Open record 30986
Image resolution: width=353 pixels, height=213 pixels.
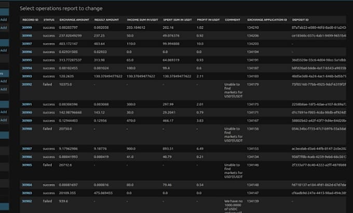[27, 157]
